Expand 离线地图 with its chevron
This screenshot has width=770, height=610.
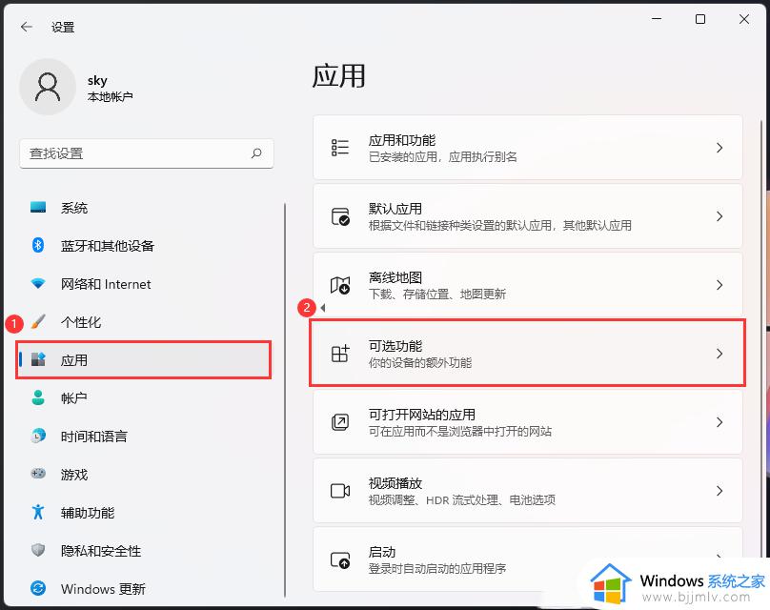click(719, 285)
